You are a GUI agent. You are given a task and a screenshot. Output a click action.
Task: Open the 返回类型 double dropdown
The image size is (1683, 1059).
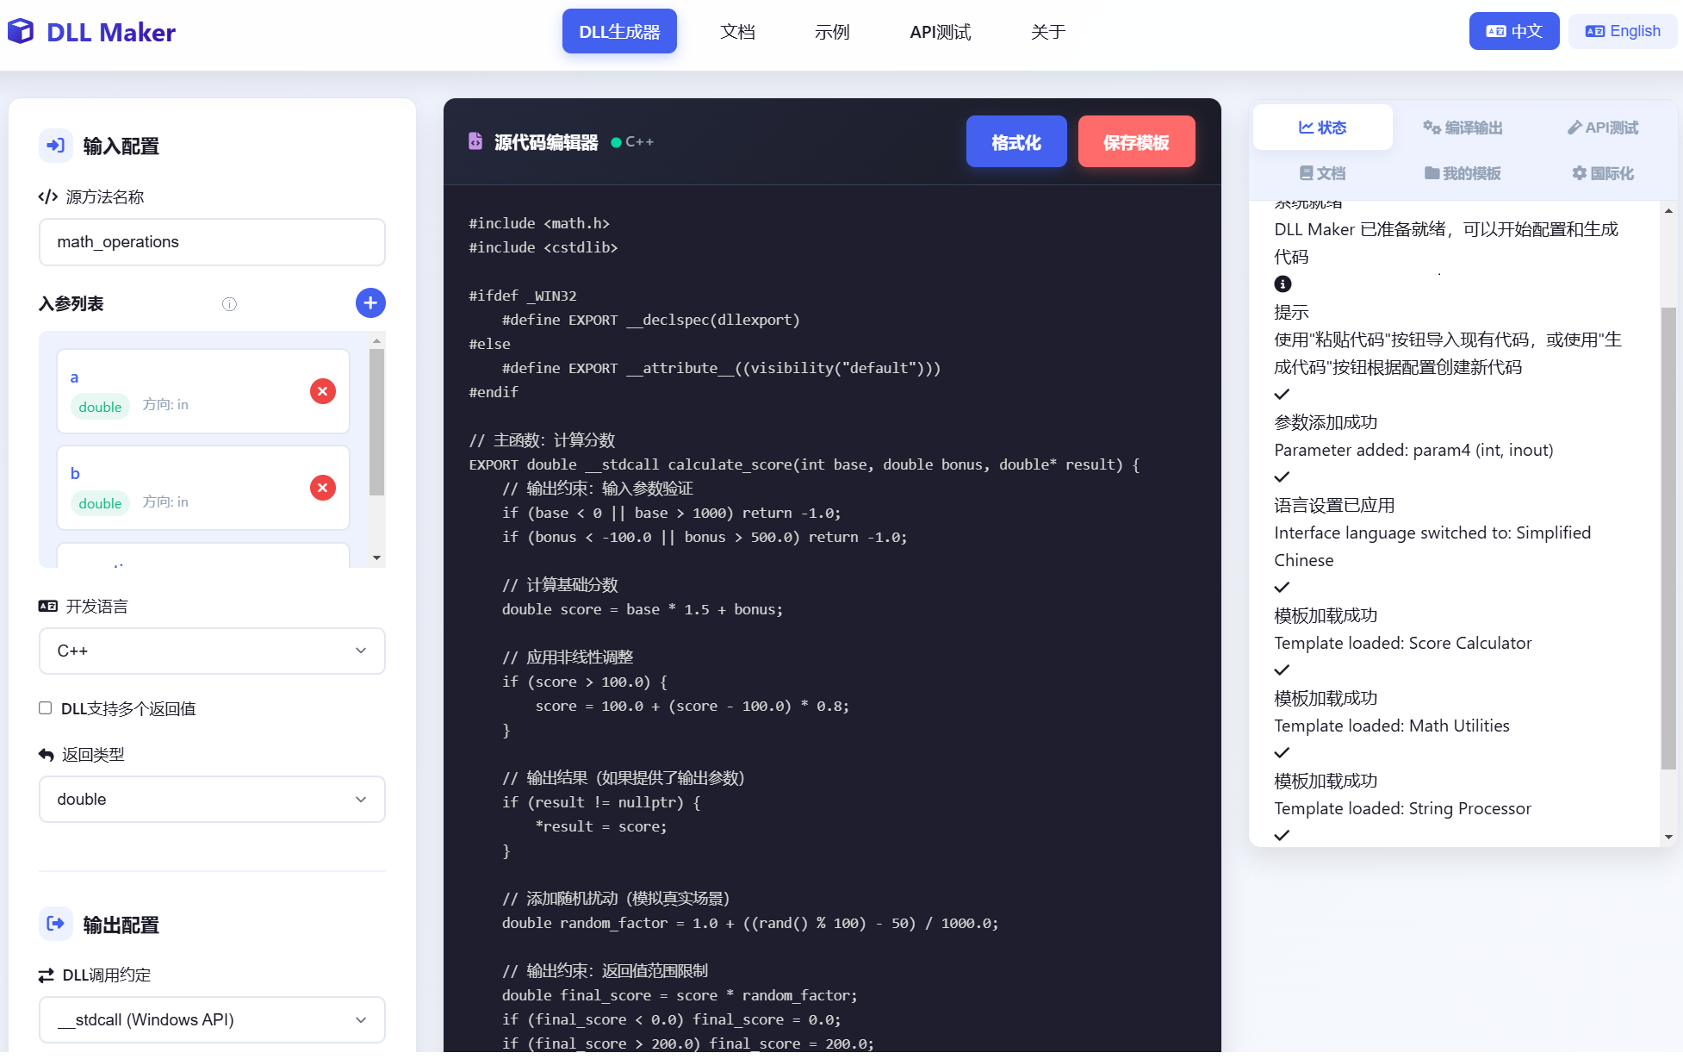(212, 800)
